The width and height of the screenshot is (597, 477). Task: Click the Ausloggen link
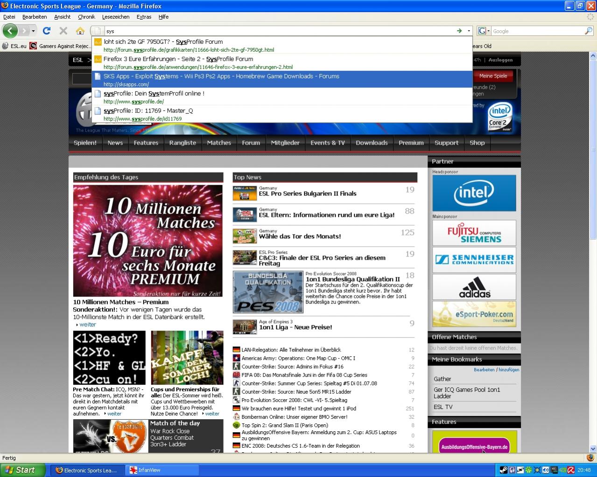point(500,60)
